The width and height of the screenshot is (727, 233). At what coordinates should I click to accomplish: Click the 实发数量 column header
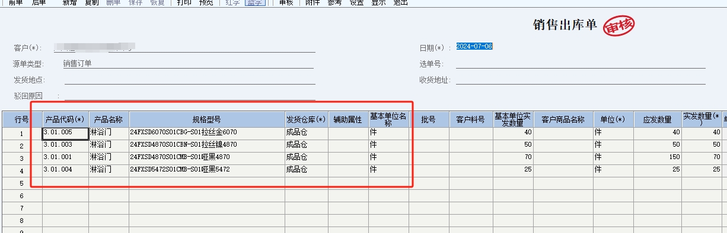point(702,119)
